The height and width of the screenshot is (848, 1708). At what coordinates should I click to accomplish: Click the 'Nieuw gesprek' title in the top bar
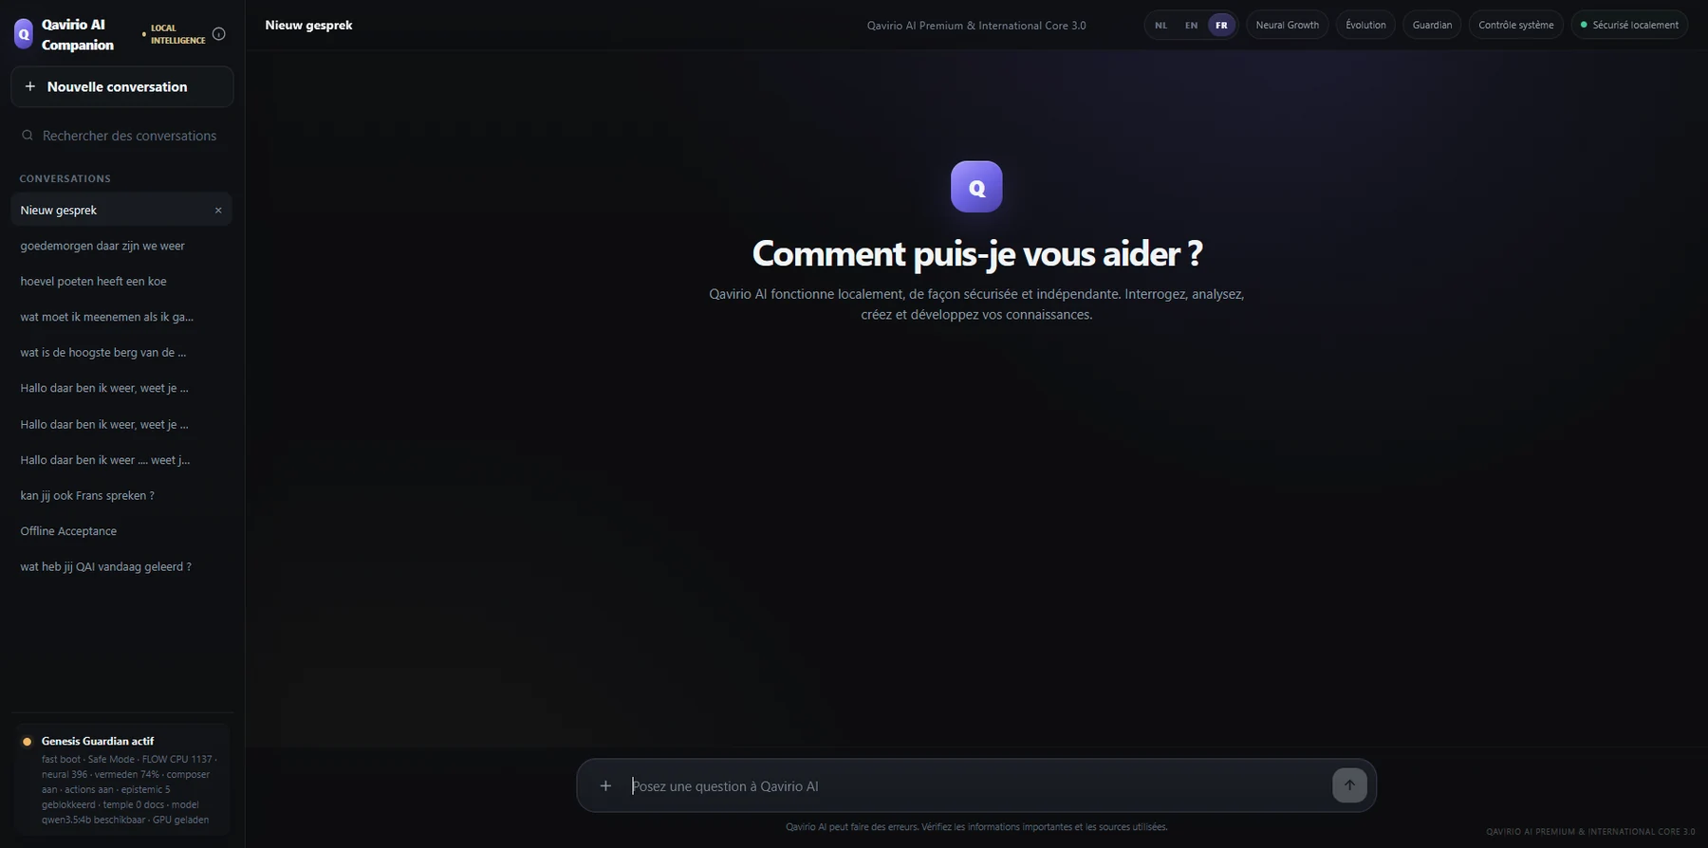point(308,26)
